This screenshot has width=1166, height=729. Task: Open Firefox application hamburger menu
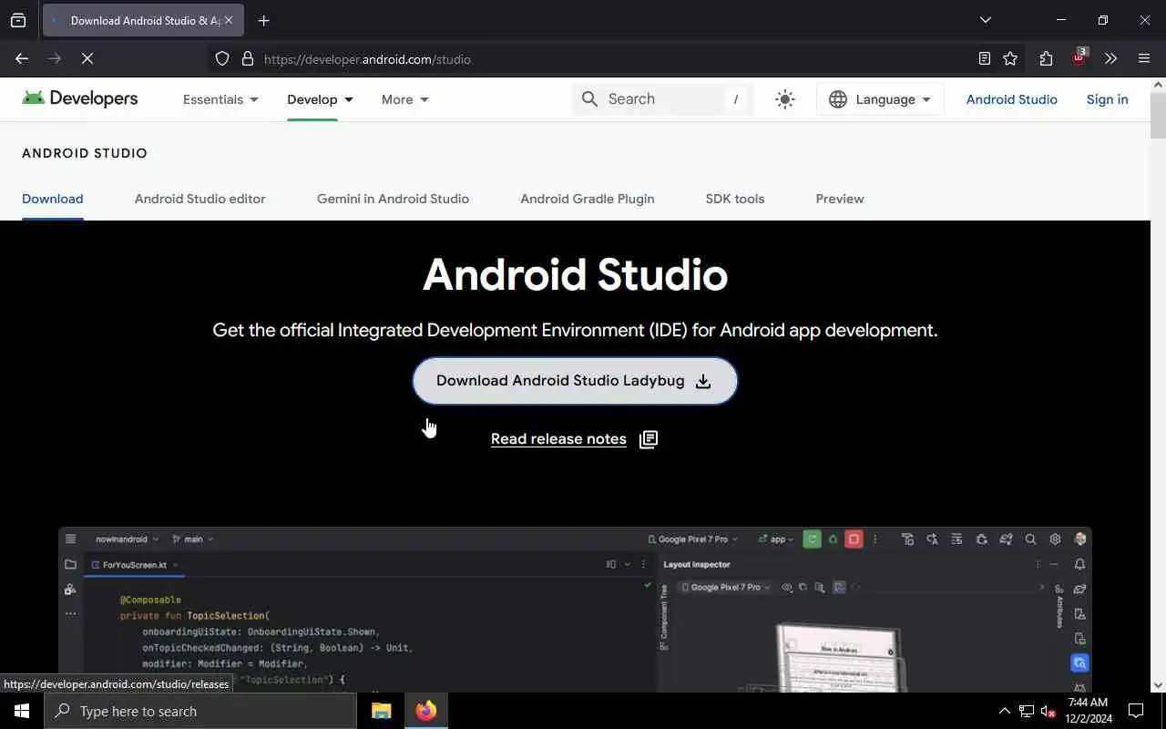[x=1144, y=58]
